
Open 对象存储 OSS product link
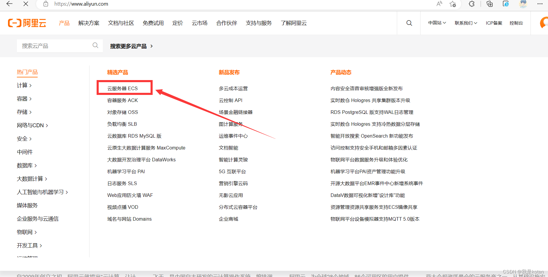click(122, 112)
